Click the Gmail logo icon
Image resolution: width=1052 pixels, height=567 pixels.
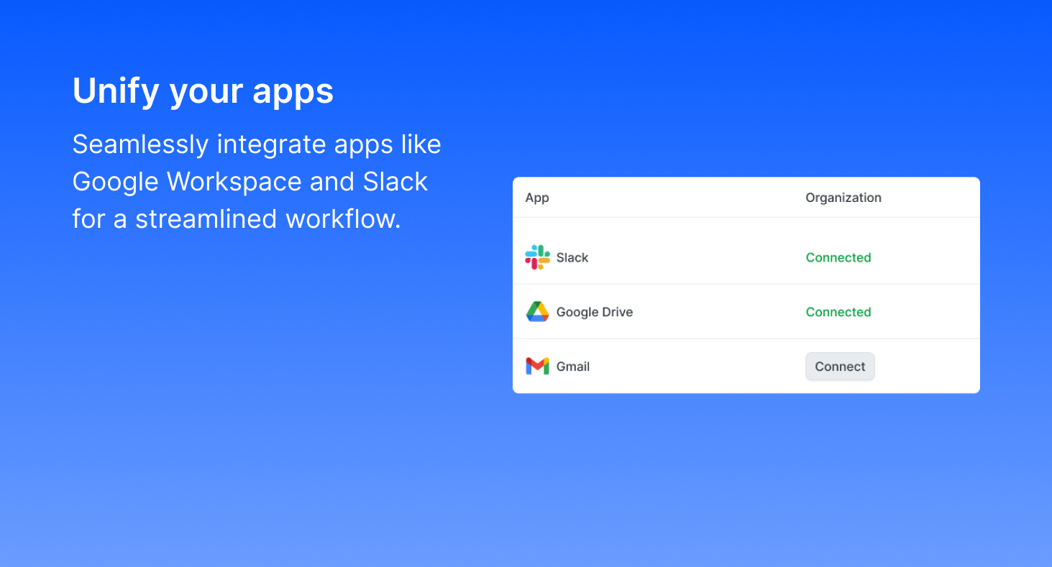pos(537,367)
